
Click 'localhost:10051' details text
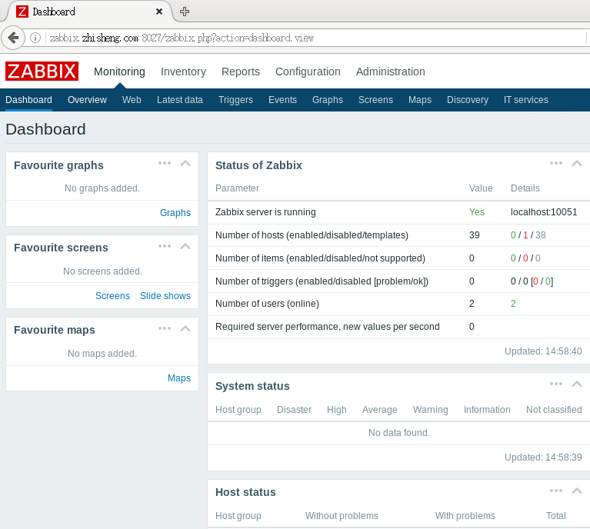pyautogui.click(x=544, y=211)
